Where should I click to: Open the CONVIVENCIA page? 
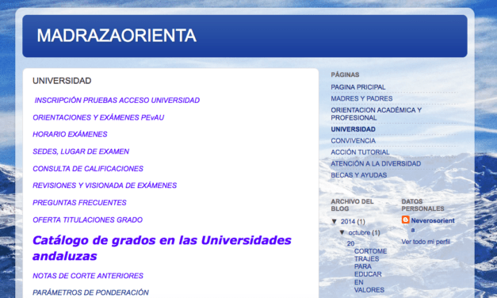click(x=353, y=141)
